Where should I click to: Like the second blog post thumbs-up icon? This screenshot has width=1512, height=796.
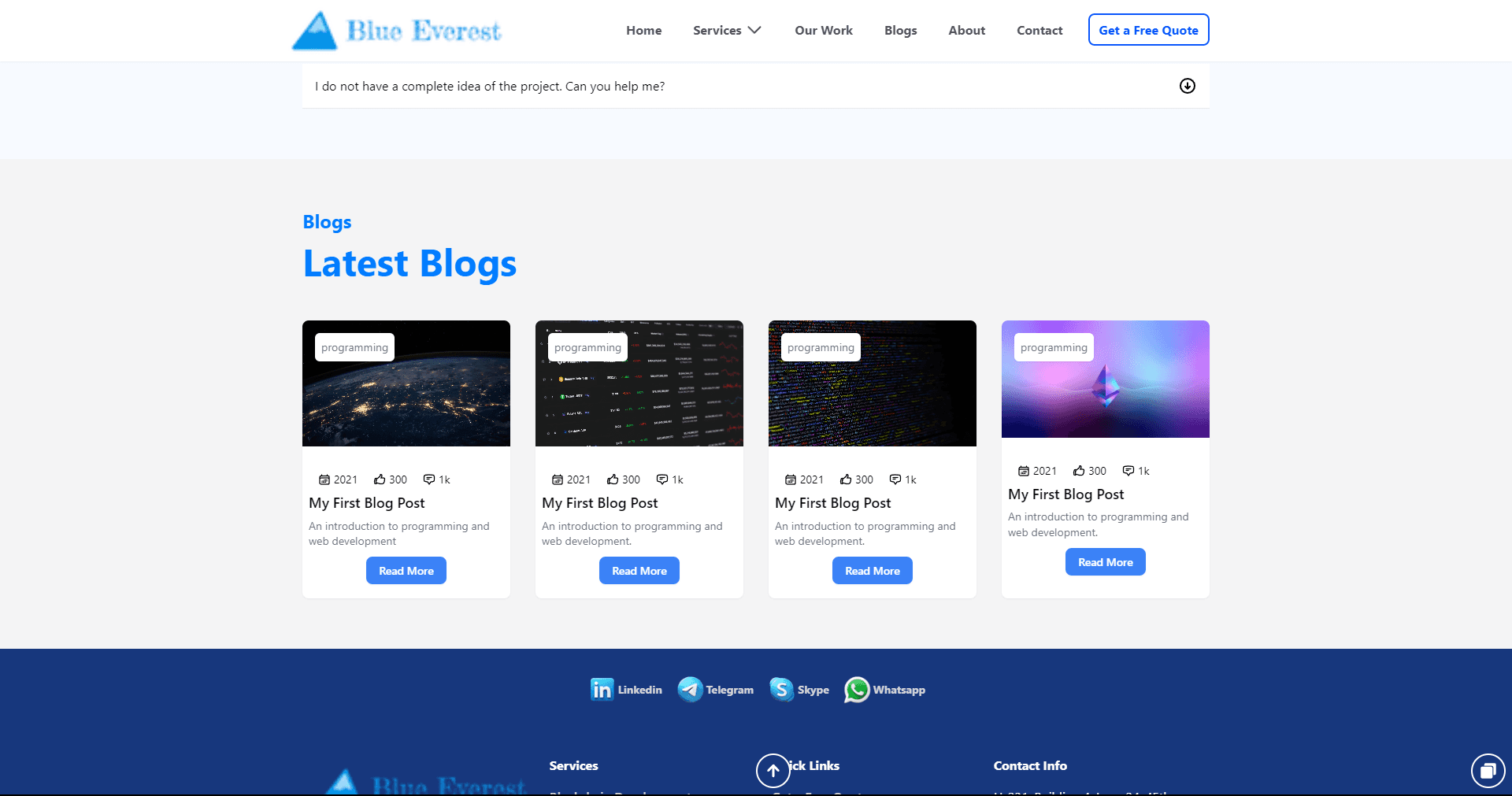tap(613, 479)
